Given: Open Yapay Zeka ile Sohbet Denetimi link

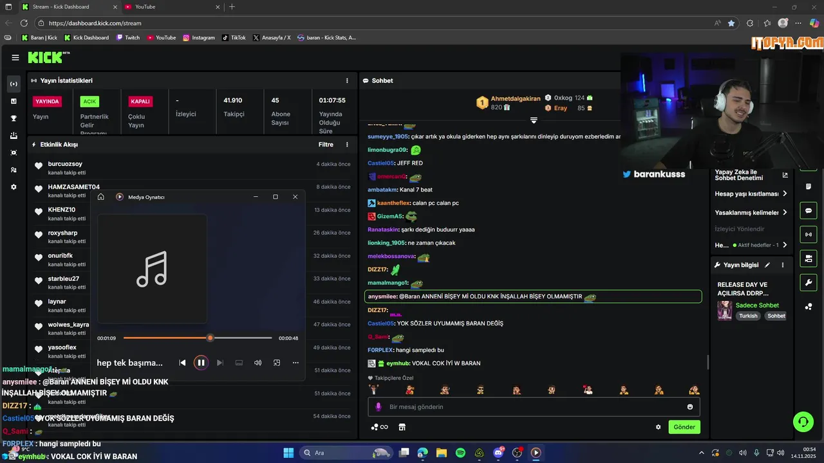Looking at the screenshot, I should (751, 175).
